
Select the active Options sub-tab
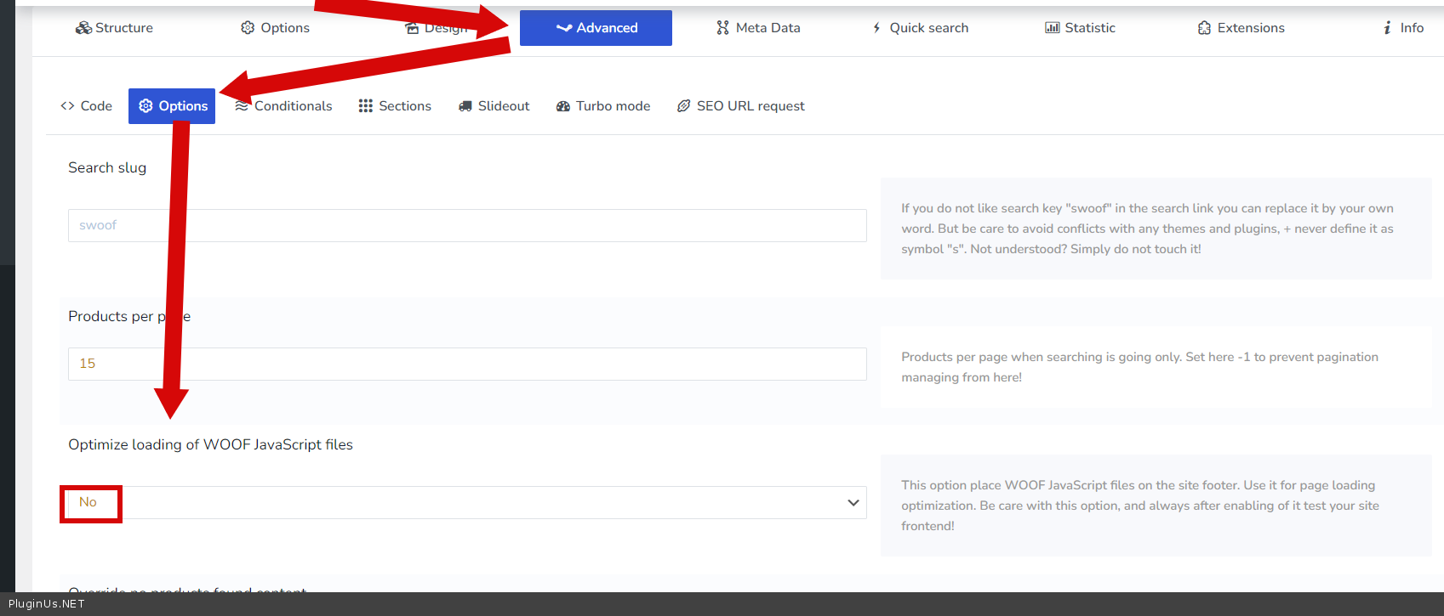click(x=172, y=106)
